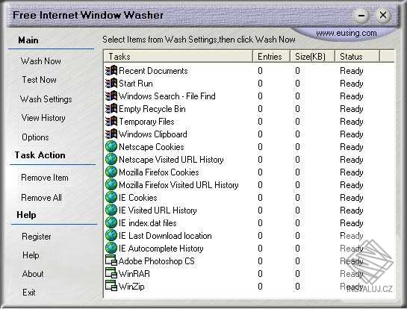Select the Windows Search - File Find text

pos(167,96)
